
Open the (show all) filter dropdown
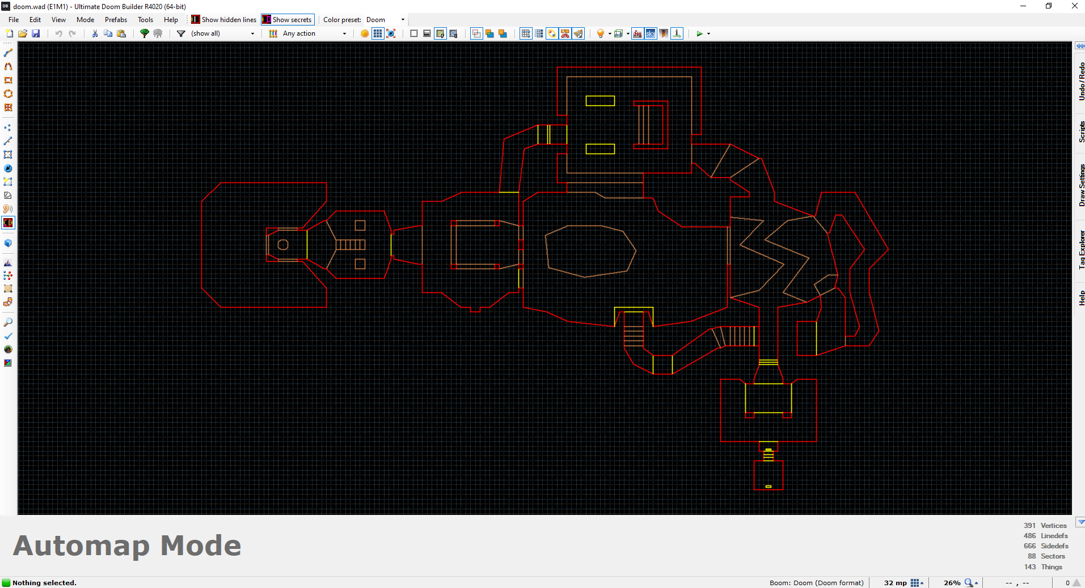pyautogui.click(x=252, y=33)
